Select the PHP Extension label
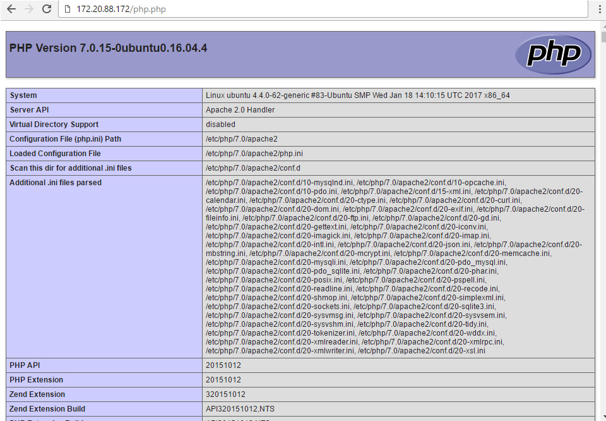606x421 pixels. tap(37, 380)
